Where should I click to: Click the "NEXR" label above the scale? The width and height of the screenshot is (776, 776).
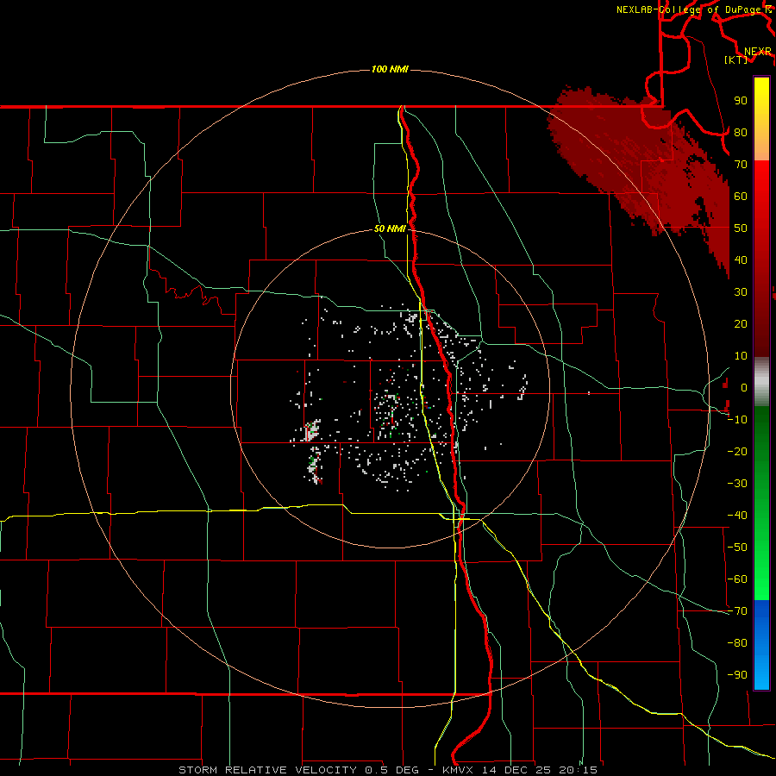click(758, 52)
